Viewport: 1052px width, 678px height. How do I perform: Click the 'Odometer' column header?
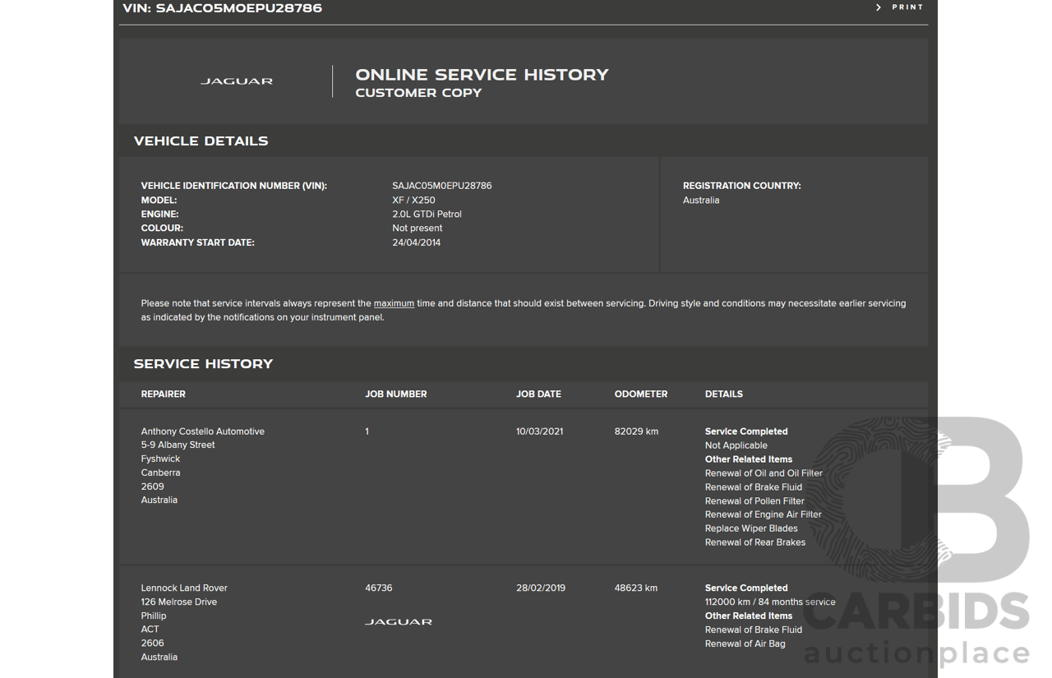coord(640,394)
